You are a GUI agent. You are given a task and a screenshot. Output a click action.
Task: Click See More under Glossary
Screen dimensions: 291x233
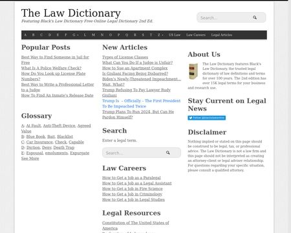(x=30, y=159)
